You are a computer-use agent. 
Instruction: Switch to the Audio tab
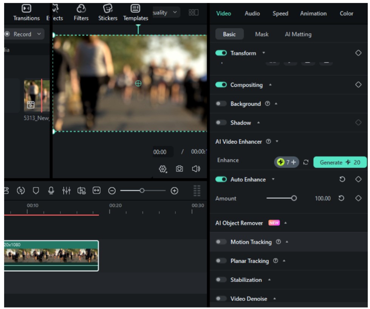[252, 14]
